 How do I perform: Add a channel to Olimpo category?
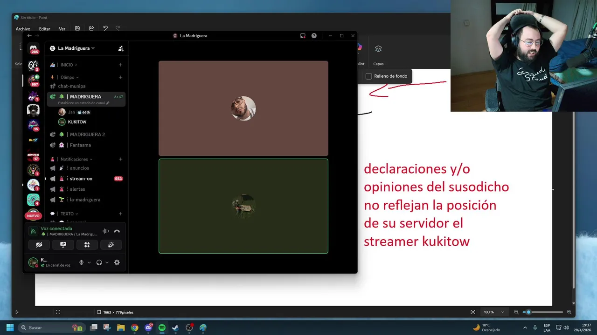pos(120,77)
